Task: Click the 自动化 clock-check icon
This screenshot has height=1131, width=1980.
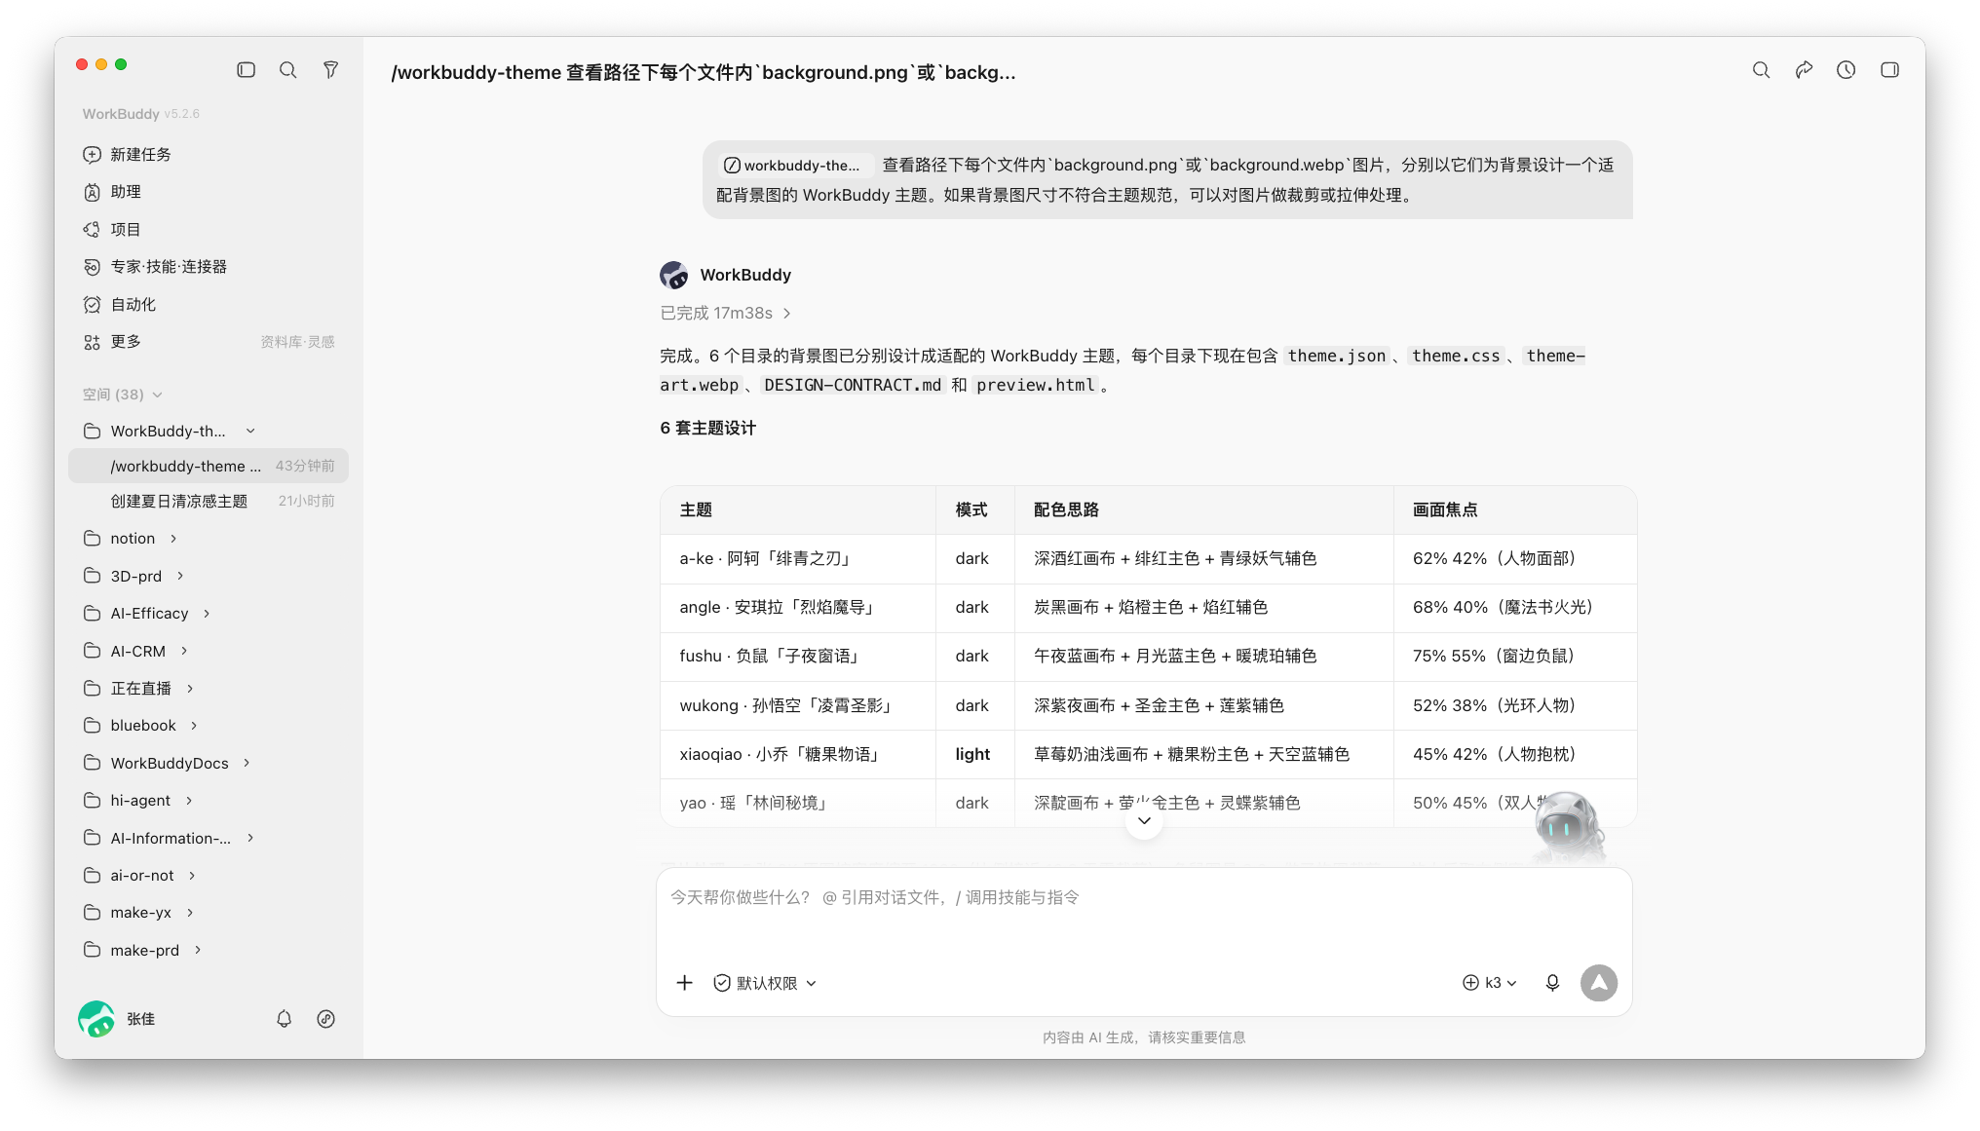Action: click(x=93, y=304)
